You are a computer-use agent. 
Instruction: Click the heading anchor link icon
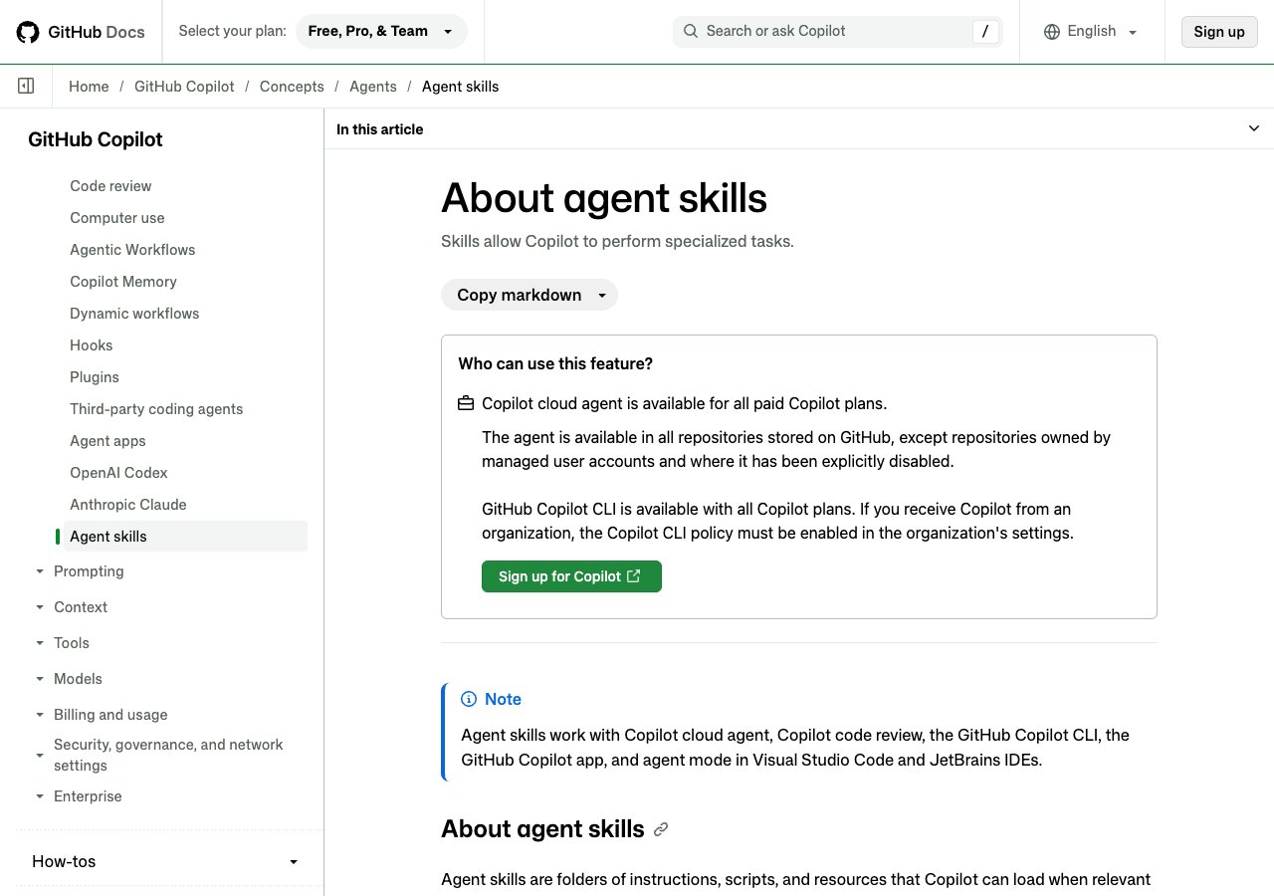coord(661,829)
